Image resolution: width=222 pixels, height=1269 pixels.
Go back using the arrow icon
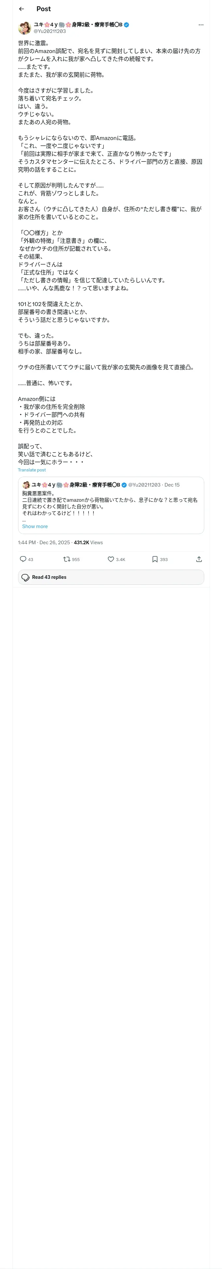click(x=21, y=9)
